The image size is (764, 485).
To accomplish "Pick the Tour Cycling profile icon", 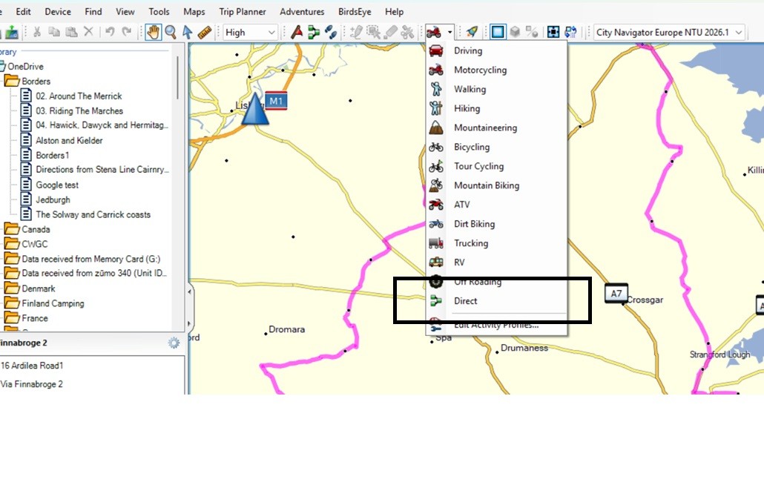I will click(436, 166).
